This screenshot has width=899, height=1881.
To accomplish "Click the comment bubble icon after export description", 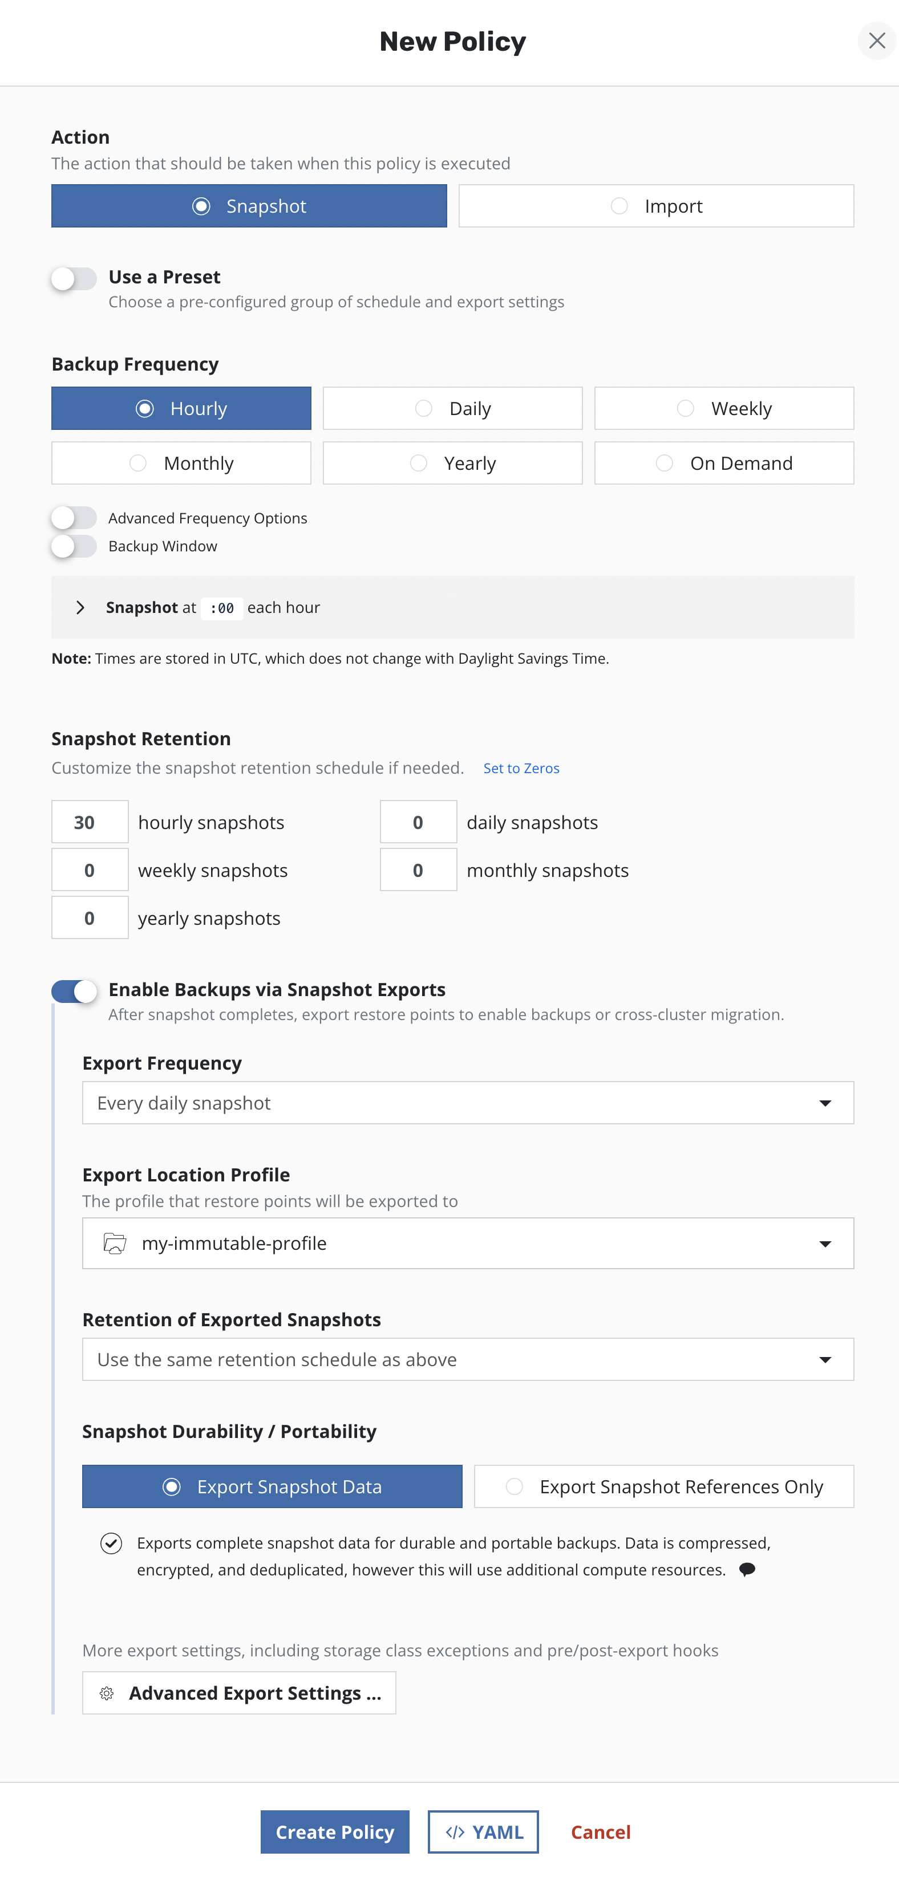I will click(746, 1569).
